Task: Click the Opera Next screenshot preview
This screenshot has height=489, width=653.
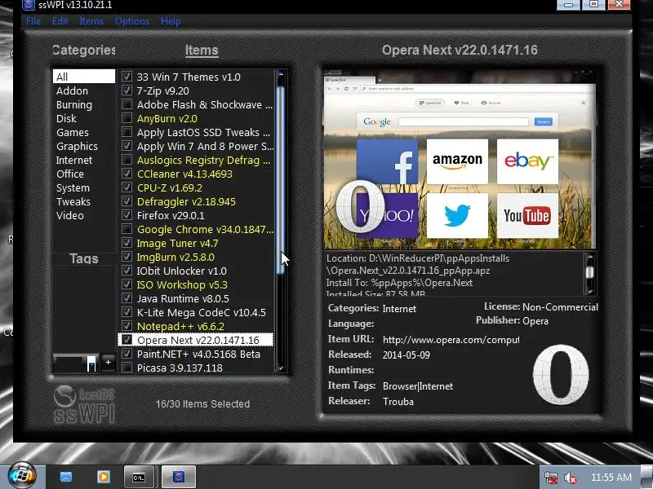Action: (x=460, y=160)
